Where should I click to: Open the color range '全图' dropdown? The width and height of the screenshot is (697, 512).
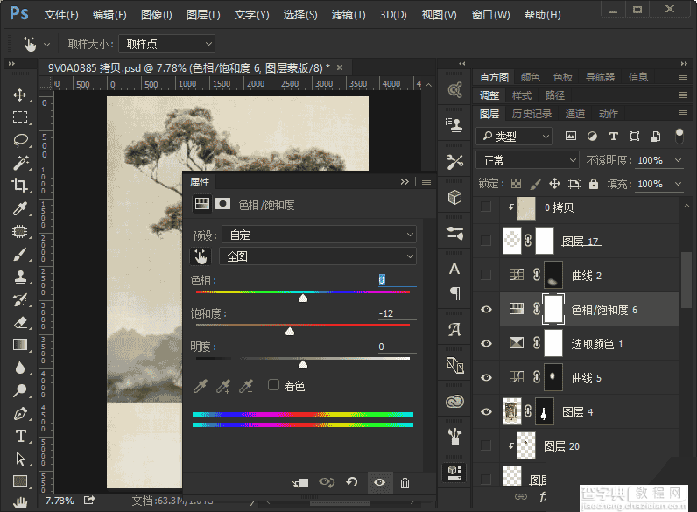point(317,256)
